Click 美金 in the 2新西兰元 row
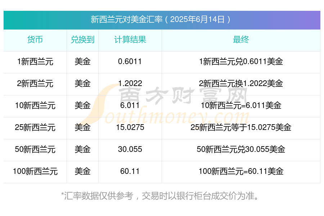This screenshot has height=216, width=324. (82, 84)
